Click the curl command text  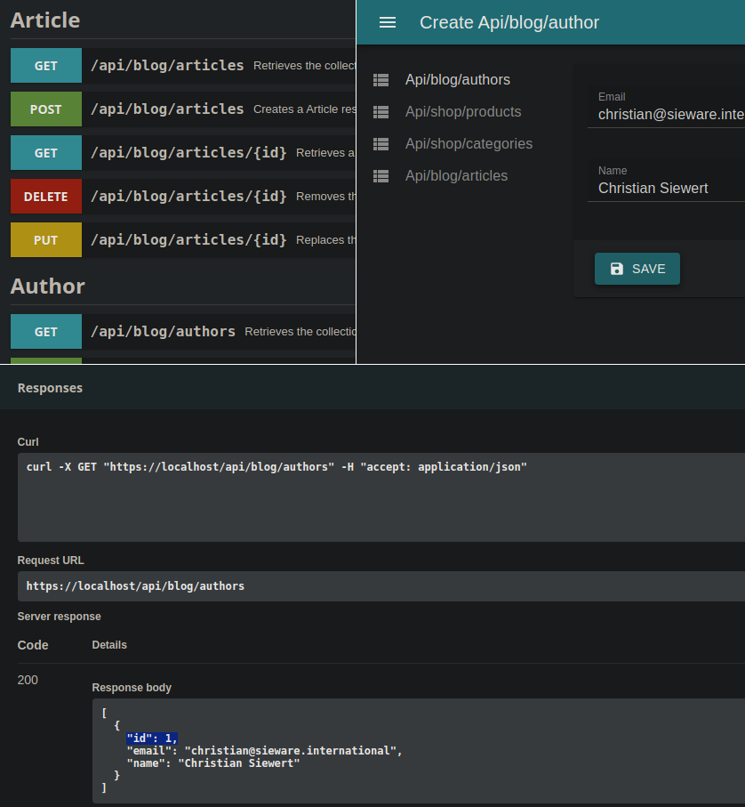276,467
